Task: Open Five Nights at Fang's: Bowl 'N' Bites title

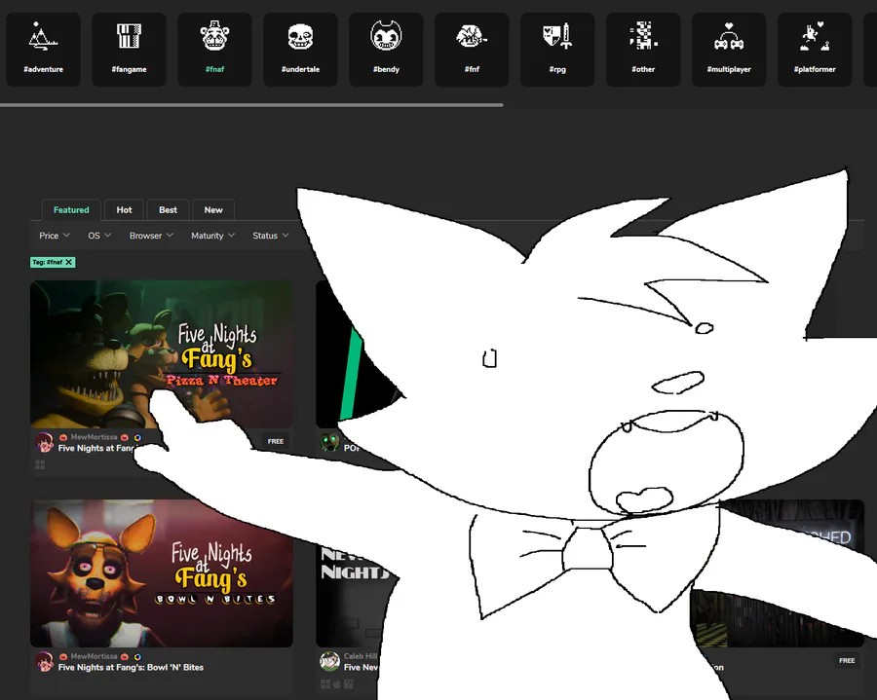Action: pos(131,667)
